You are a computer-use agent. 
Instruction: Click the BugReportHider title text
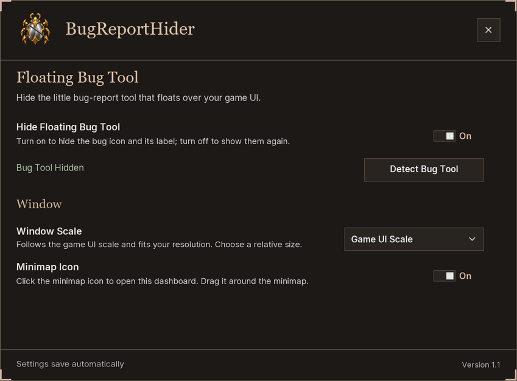[130, 29]
